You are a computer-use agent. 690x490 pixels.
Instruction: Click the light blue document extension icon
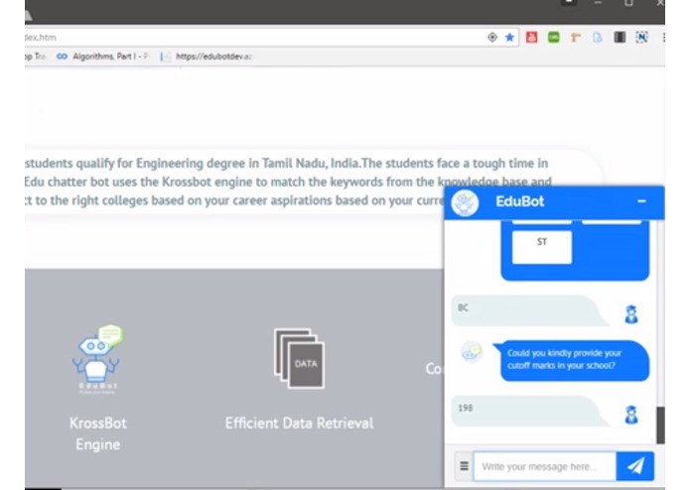597,38
